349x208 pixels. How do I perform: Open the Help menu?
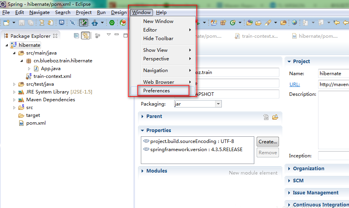pos(161,12)
